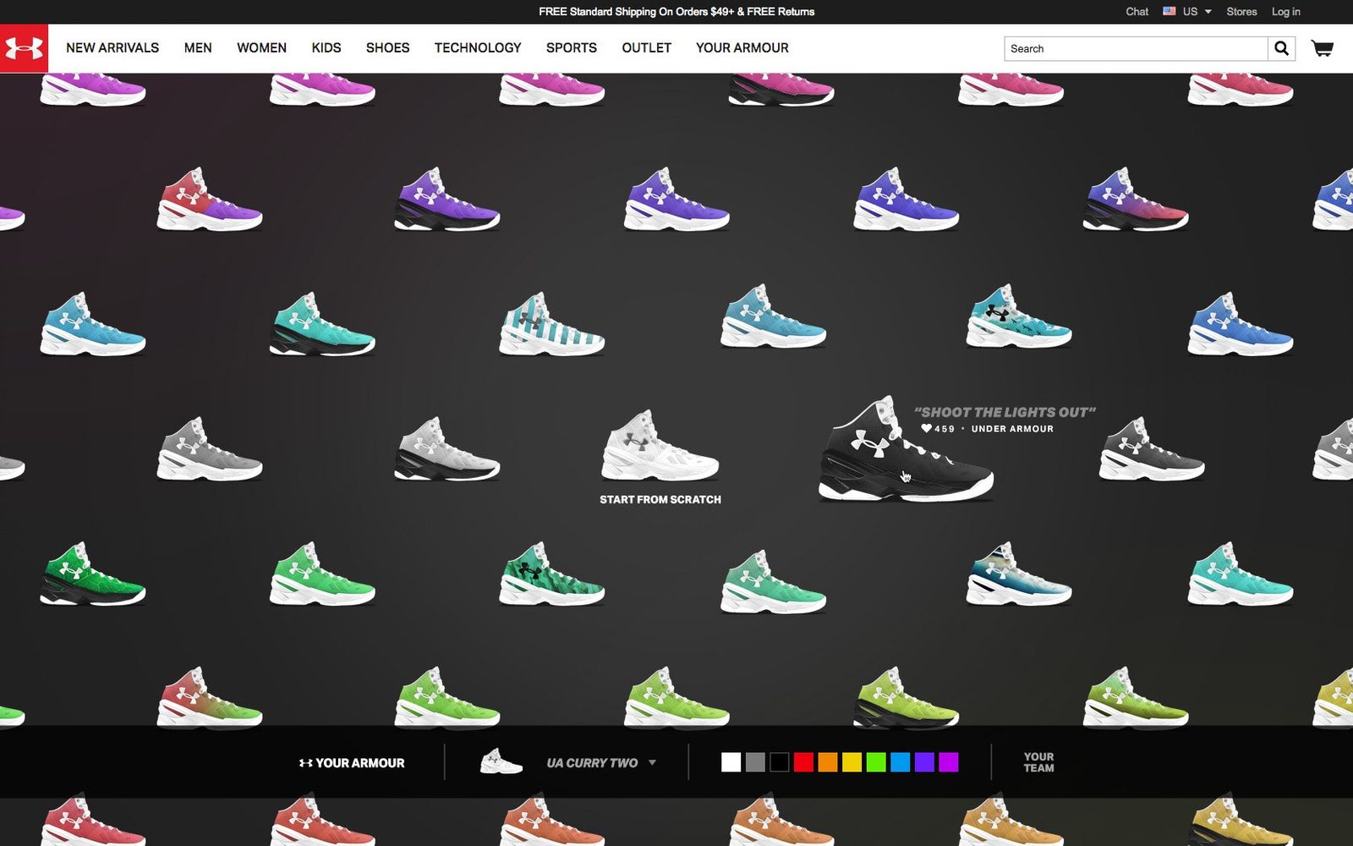Select the yellow color swatch
This screenshot has height=846, width=1353.
coord(852,762)
